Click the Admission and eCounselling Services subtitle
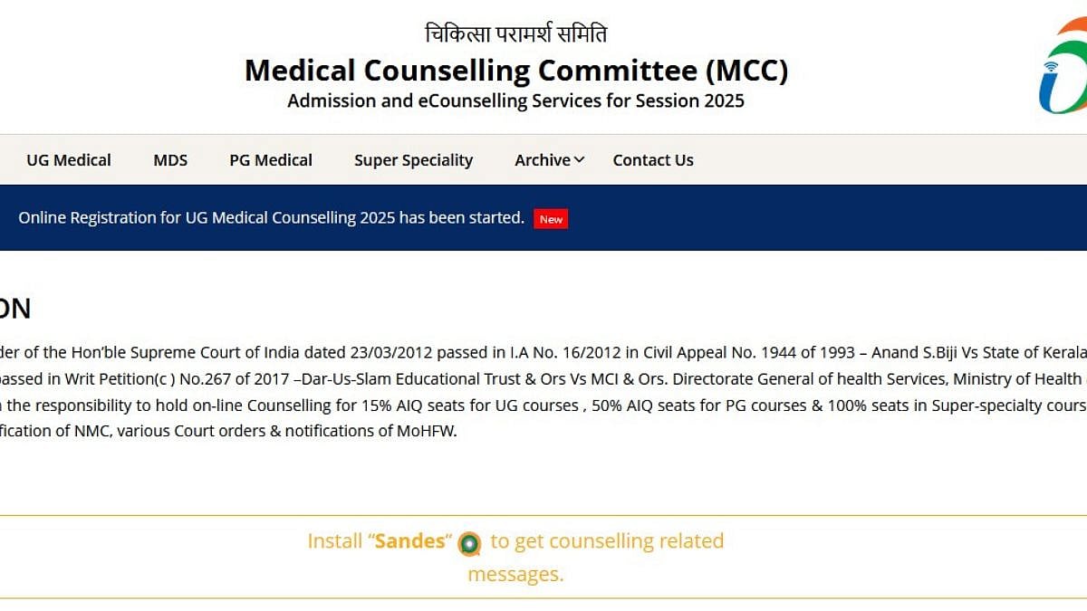The height and width of the screenshot is (611, 1087). 516,100
